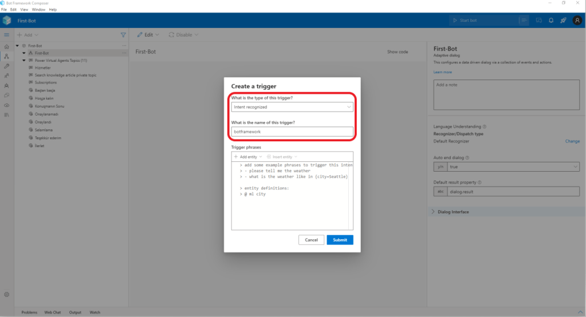Click the rocket icon in header

coord(563,21)
